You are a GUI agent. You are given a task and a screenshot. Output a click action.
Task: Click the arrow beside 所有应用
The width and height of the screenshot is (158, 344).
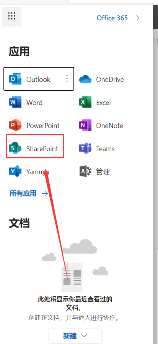point(45,193)
